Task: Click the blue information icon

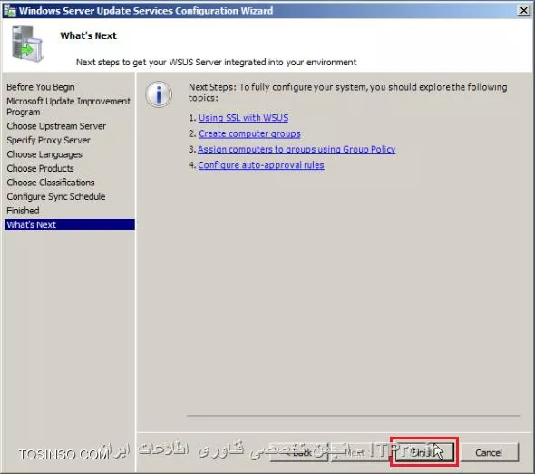Action: point(159,94)
